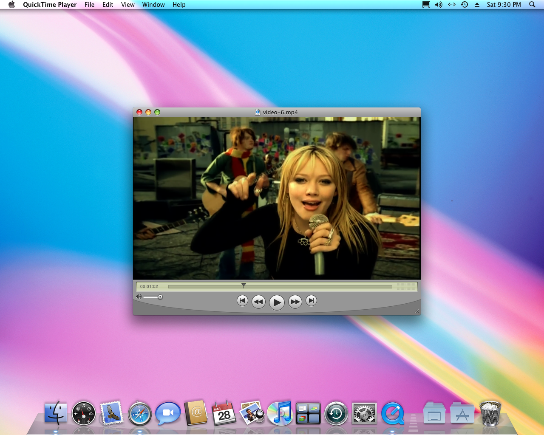This screenshot has width=544, height=435.
Task: Open Finder from the Dock
Action: 56,413
